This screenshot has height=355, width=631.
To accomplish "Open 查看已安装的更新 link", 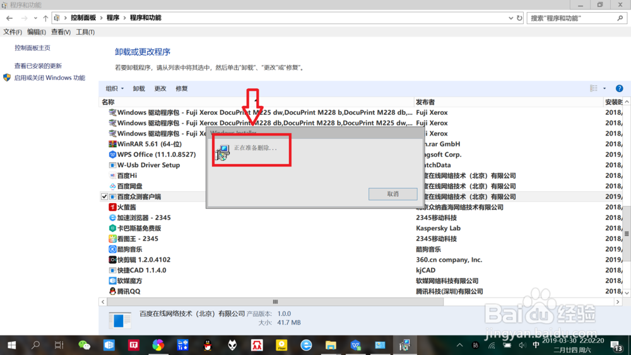I will click(38, 66).
